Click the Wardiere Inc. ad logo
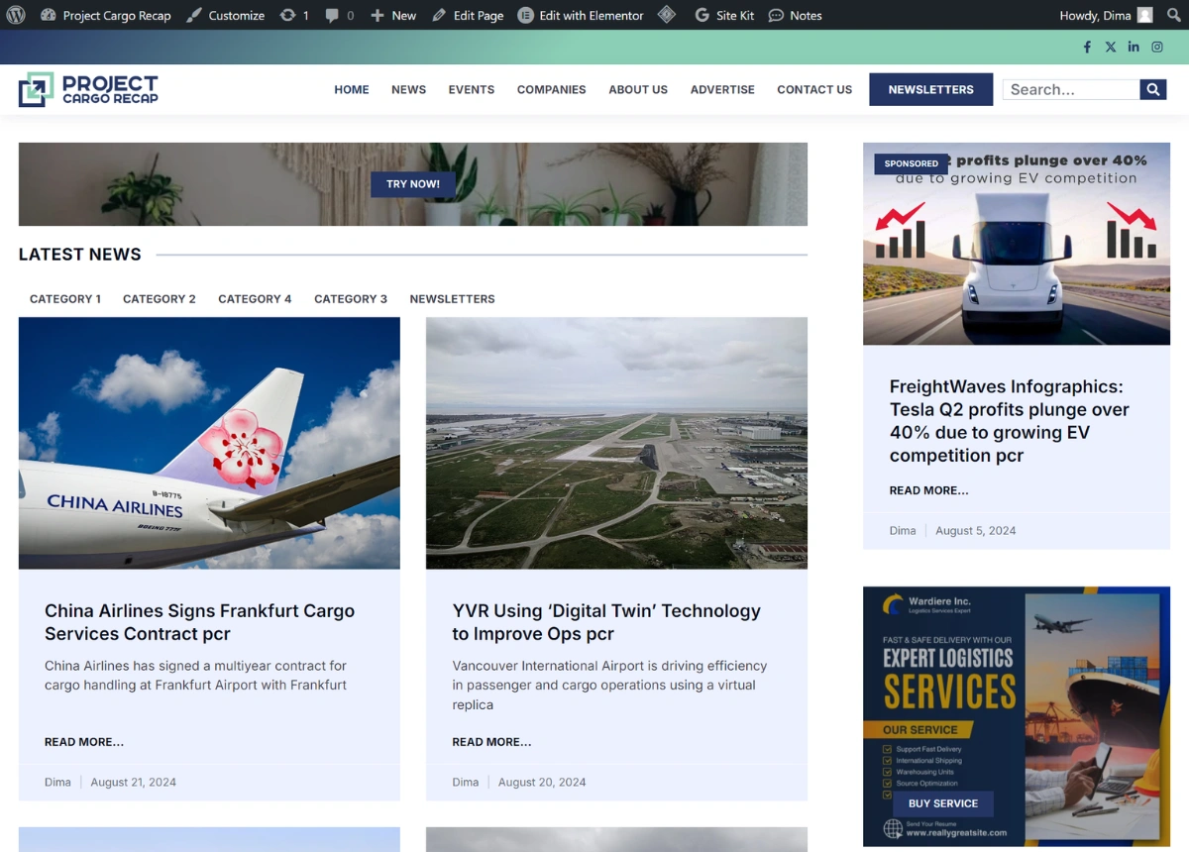Viewport: 1189px width, 852px height. [925, 604]
